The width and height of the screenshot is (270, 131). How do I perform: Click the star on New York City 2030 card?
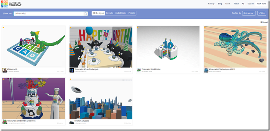click(x=70, y=79)
